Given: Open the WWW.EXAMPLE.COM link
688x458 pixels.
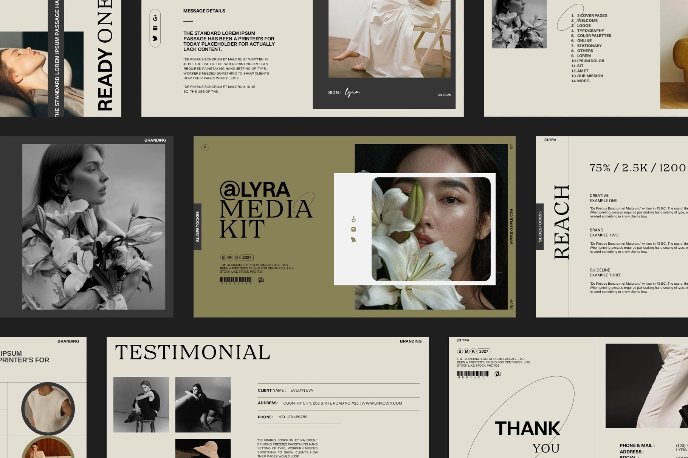Looking at the screenshot, I should click(511, 227).
